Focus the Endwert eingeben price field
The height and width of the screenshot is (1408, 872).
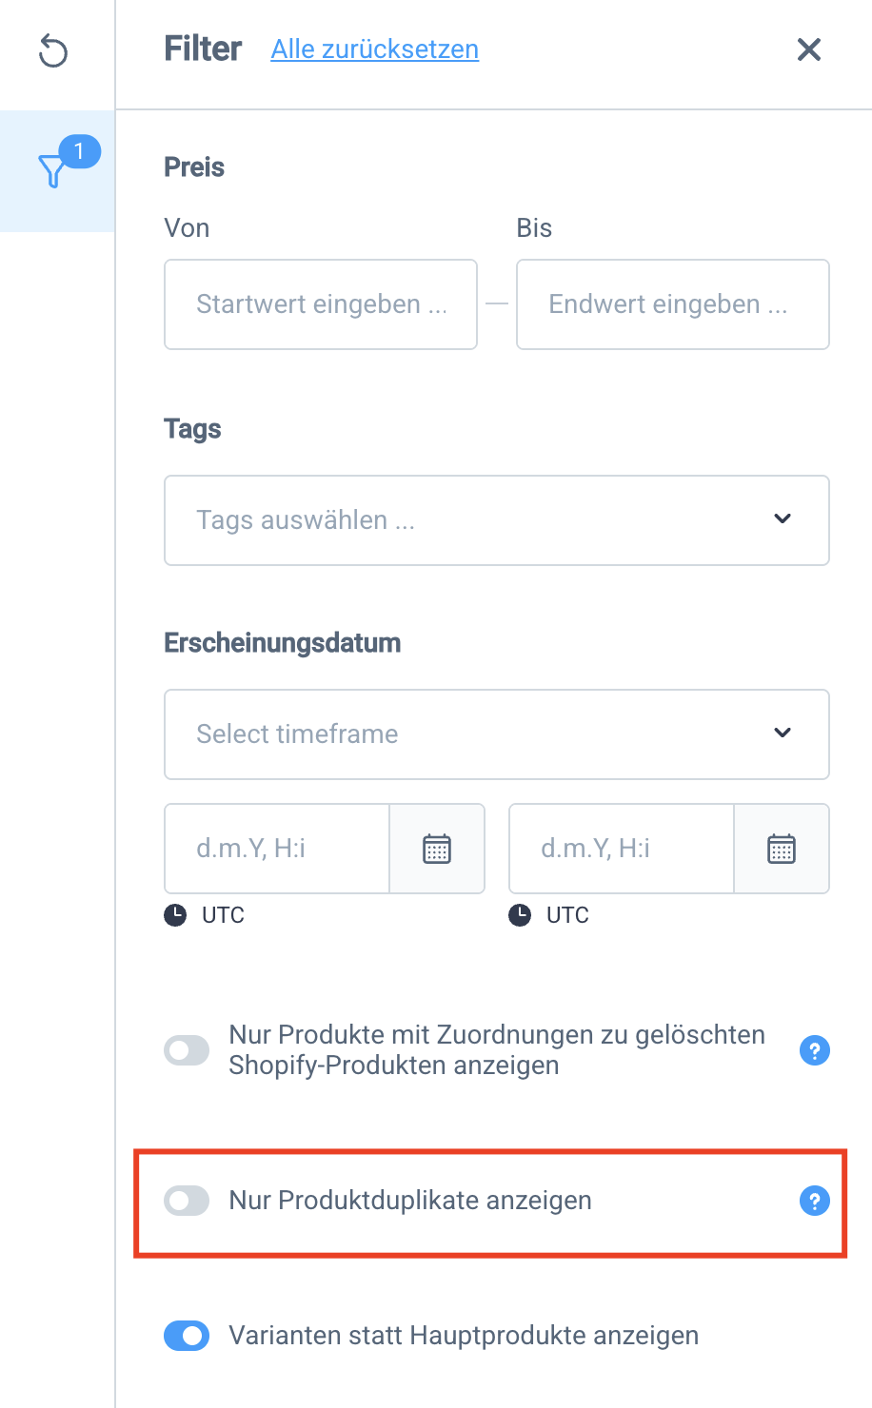point(673,304)
